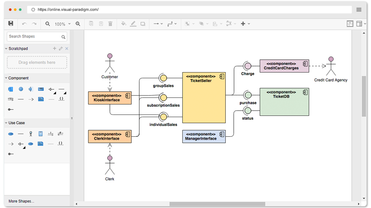The width and height of the screenshot is (371, 208).
Task: Click the zoom in magnifier icon
Action: [78, 24]
